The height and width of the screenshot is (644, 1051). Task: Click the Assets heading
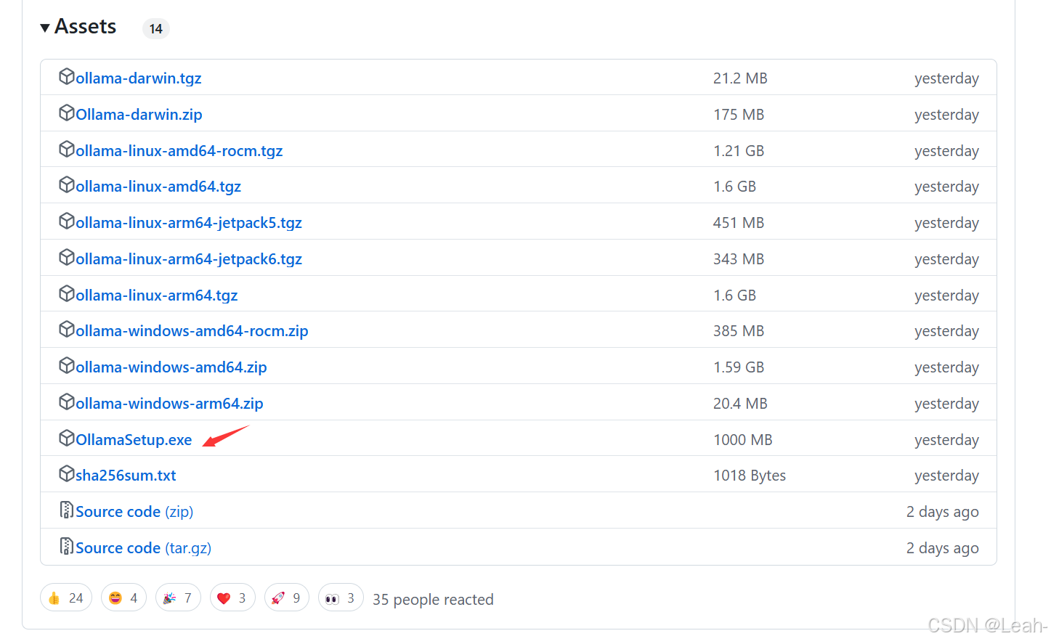pyautogui.click(x=86, y=27)
